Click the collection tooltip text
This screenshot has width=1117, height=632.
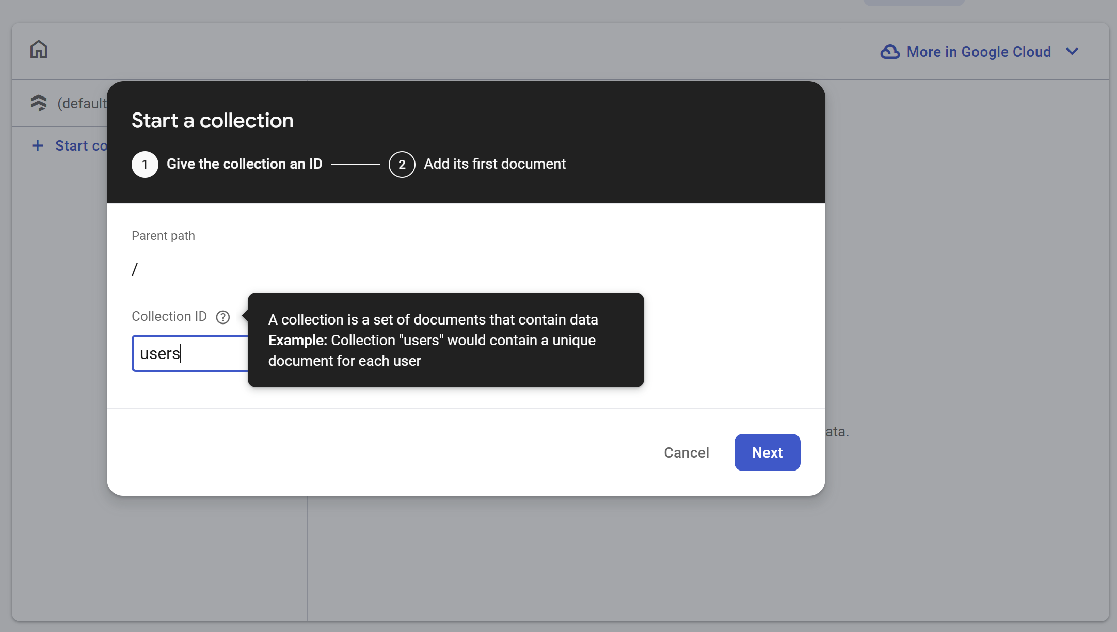[x=433, y=340]
